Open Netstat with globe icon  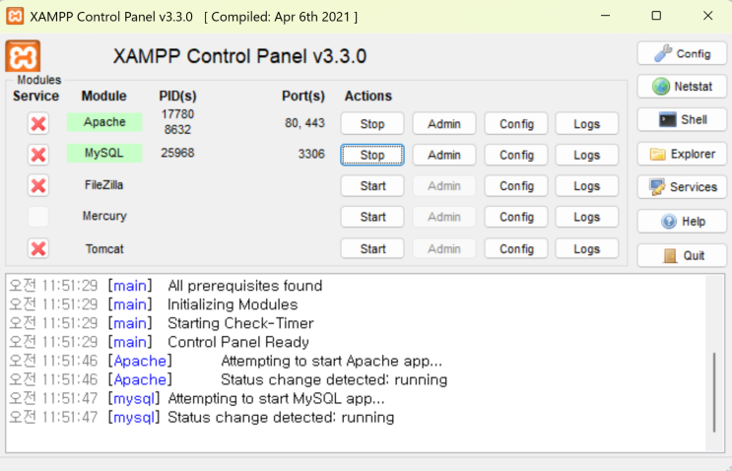pos(682,87)
